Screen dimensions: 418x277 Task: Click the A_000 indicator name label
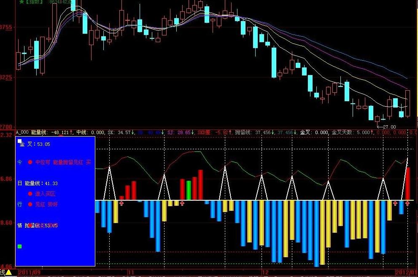pyautogui.click(x=22, y=132)
